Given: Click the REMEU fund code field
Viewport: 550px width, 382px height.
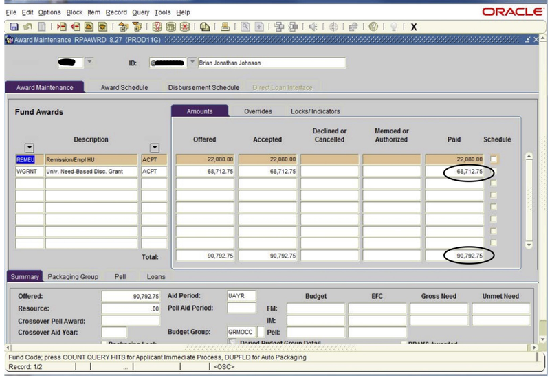Looking at the screenshot, I should [30, 159].
